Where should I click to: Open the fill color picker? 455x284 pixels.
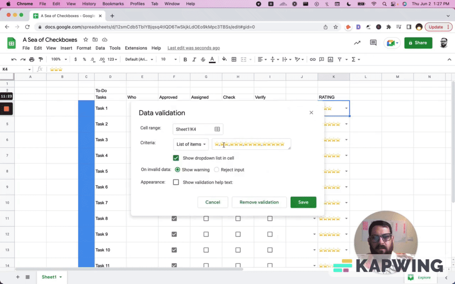click(224, 59)
